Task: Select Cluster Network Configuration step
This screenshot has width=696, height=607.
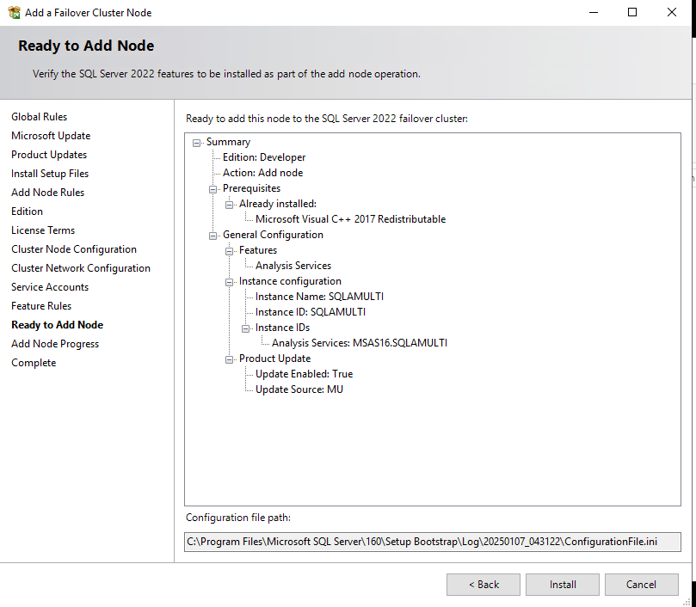Action: pos(81,268)
